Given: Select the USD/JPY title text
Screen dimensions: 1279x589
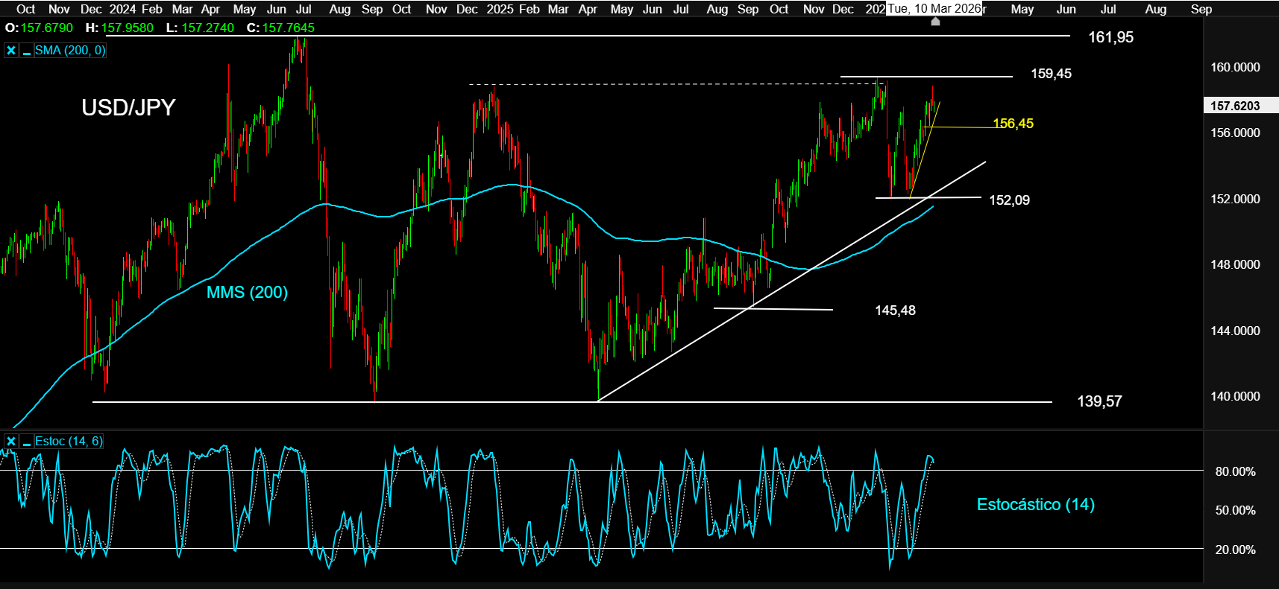Looking at the screenshot, I should pos(128,107).
